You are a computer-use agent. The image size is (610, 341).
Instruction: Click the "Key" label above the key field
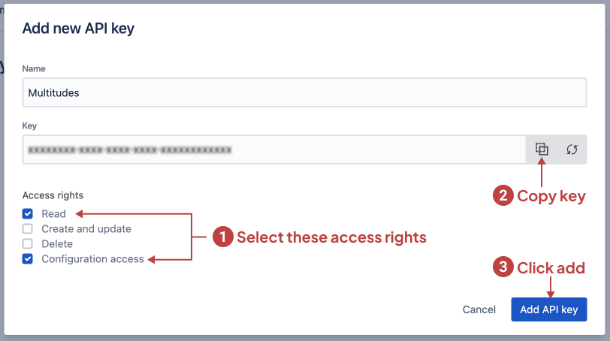tap(29, 125)
